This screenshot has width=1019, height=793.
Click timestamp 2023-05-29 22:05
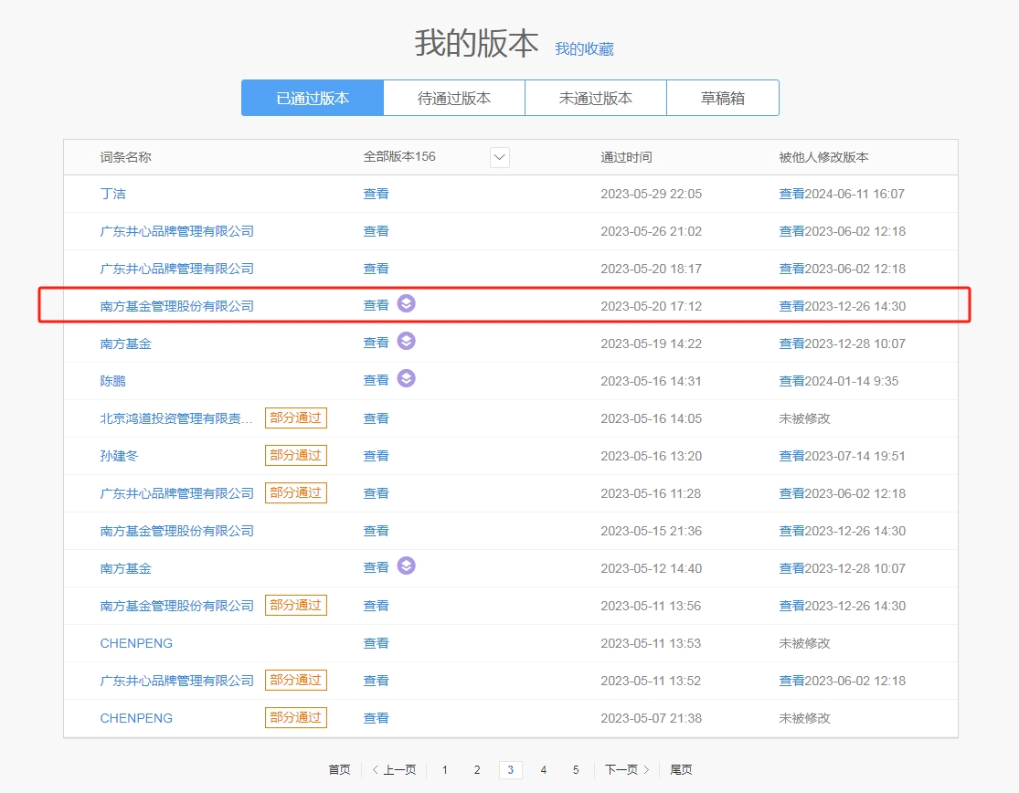(652, 194)
